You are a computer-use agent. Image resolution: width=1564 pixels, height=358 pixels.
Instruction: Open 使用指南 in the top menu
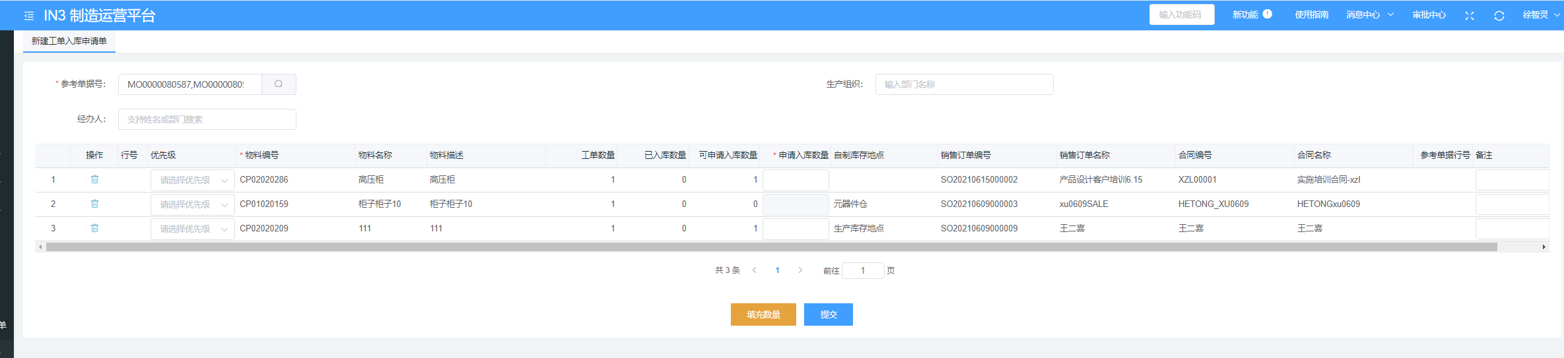pyautogui.click(x=1311, y=15)
